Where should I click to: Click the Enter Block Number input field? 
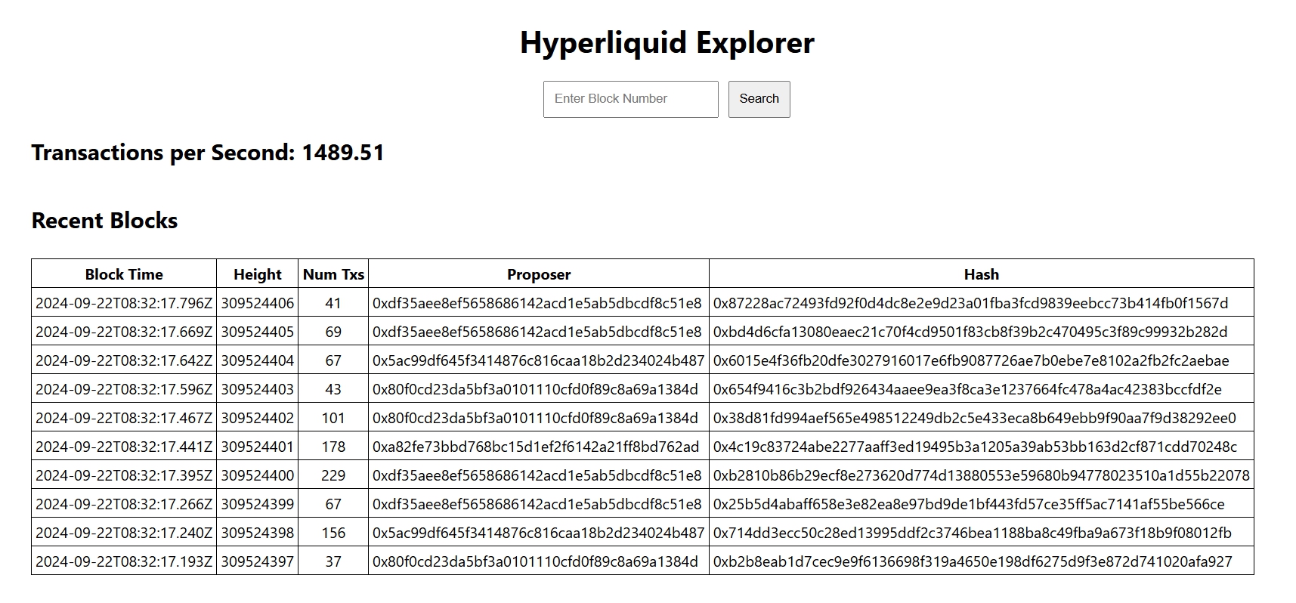click(630, 99)
